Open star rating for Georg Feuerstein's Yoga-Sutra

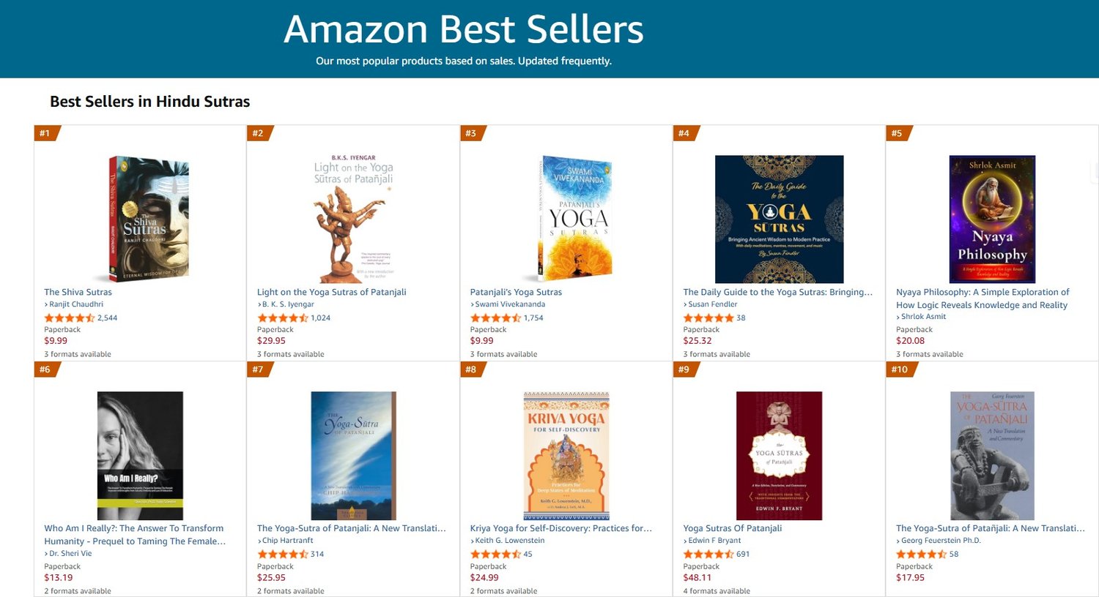tap(922, 554)
